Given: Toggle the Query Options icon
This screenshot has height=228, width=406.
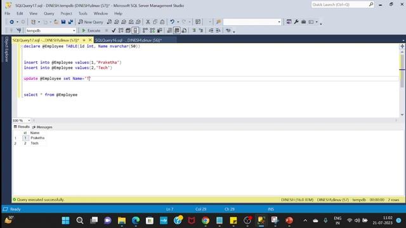Looking at the screenshot, I should (128, 30).
